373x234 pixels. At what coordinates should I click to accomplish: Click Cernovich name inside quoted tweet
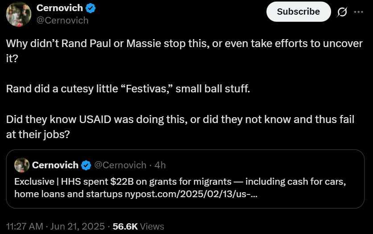(55, 165)
